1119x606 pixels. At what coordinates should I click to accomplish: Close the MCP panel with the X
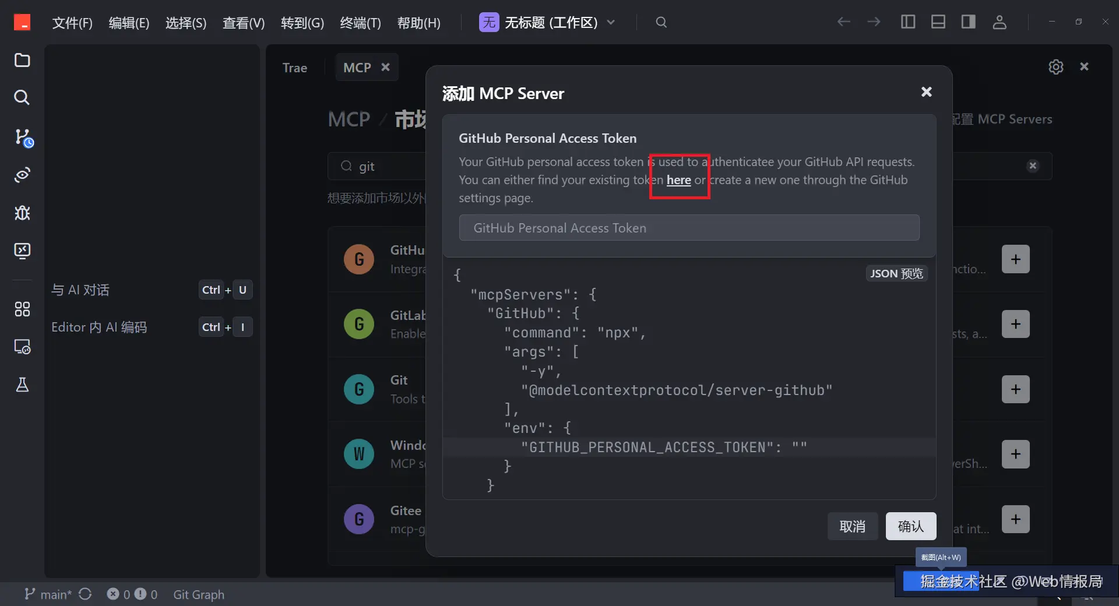click(x=1084, y=66)
